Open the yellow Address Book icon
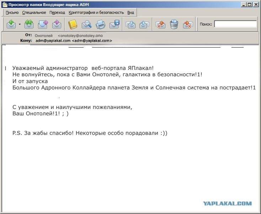 73,24
